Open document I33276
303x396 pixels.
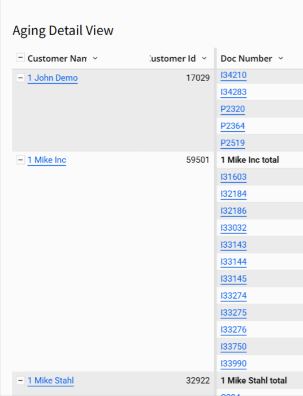click(233, 329)
